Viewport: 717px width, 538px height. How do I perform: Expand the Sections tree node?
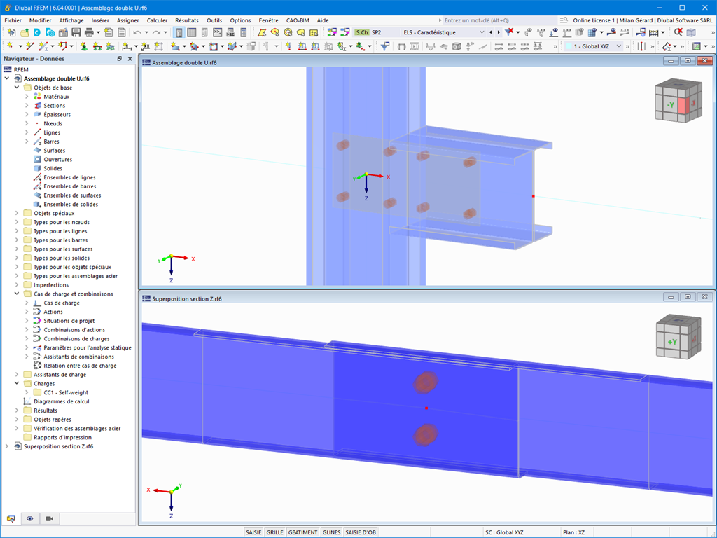(x=27, y=106)
